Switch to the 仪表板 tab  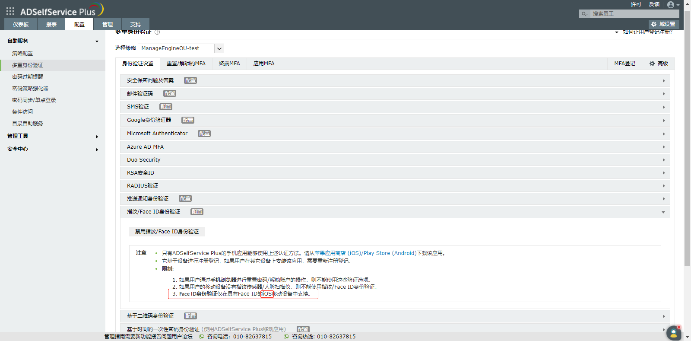tap(21, 25)
